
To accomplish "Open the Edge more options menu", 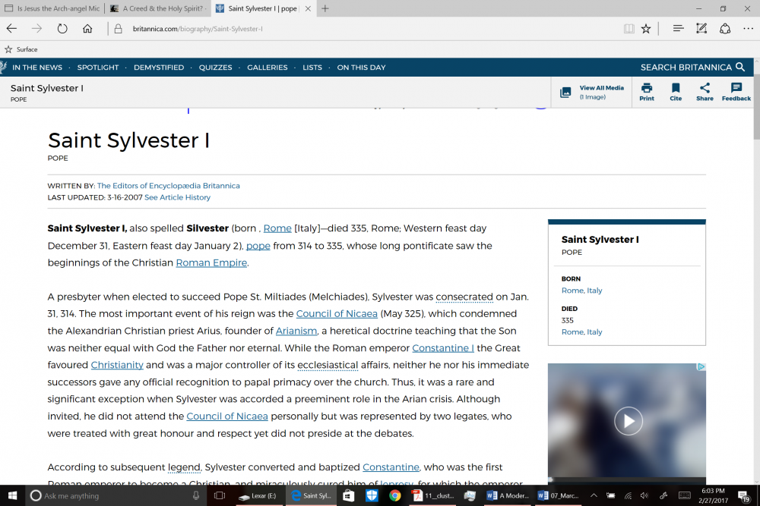I will (x=748, y=29).
